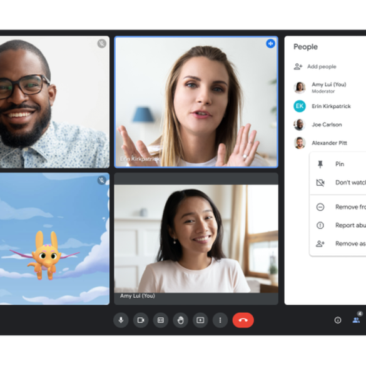The image size is (366, 366).
Task: Open Present now screen share button
Action: click(200, 320)
